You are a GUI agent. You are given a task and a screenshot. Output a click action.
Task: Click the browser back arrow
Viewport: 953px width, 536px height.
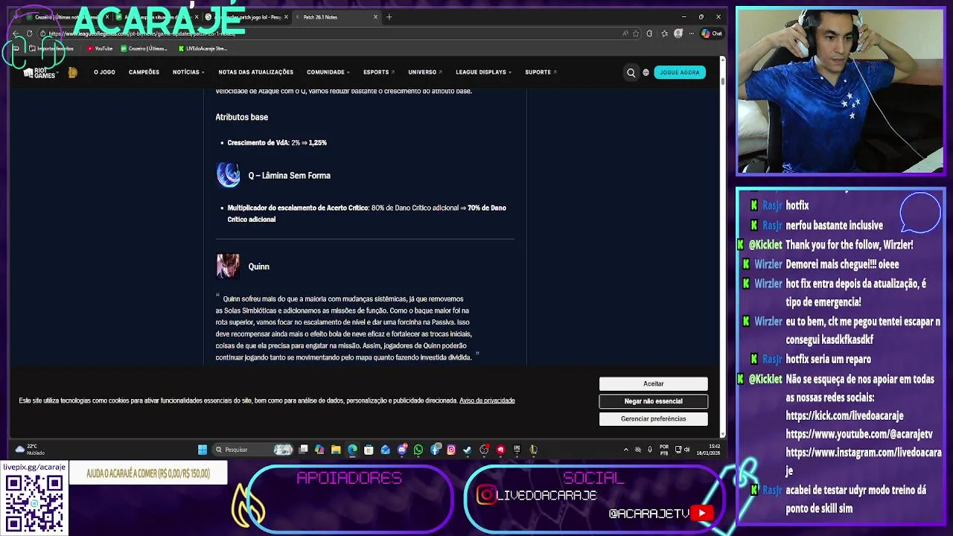16,33
